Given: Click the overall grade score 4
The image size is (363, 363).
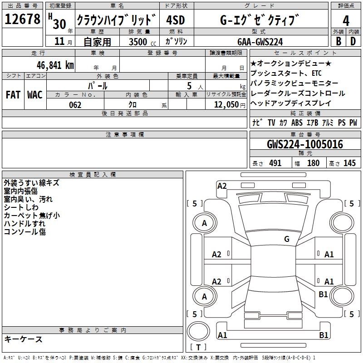Looking at the screenshot, I should pos(346,20).
